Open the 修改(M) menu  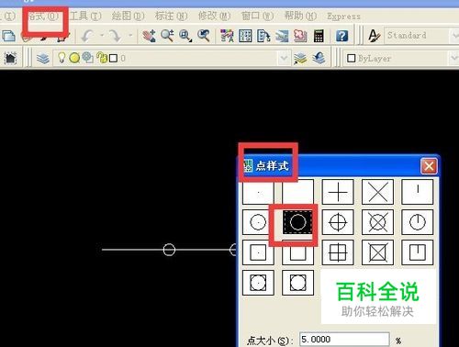coord(214,16)
